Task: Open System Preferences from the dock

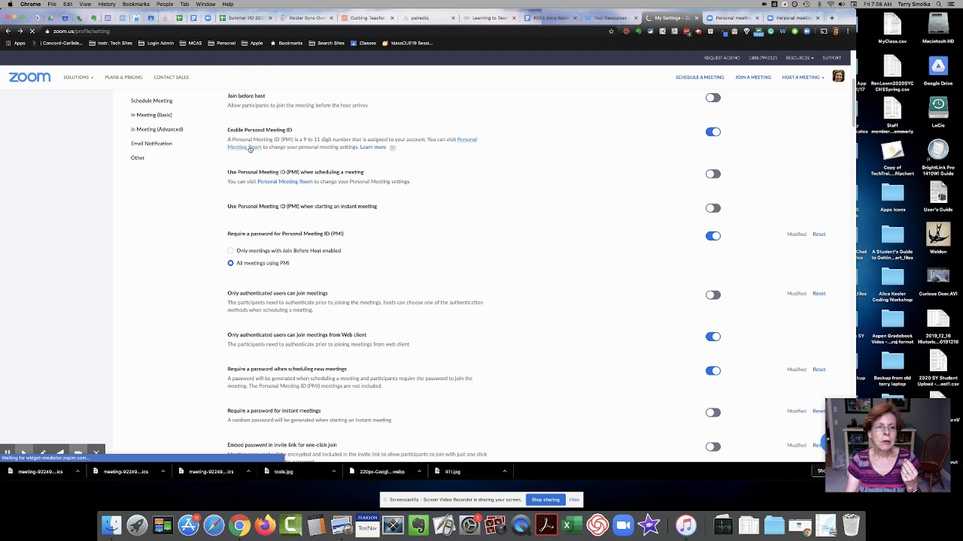Action: coord(469,524)
